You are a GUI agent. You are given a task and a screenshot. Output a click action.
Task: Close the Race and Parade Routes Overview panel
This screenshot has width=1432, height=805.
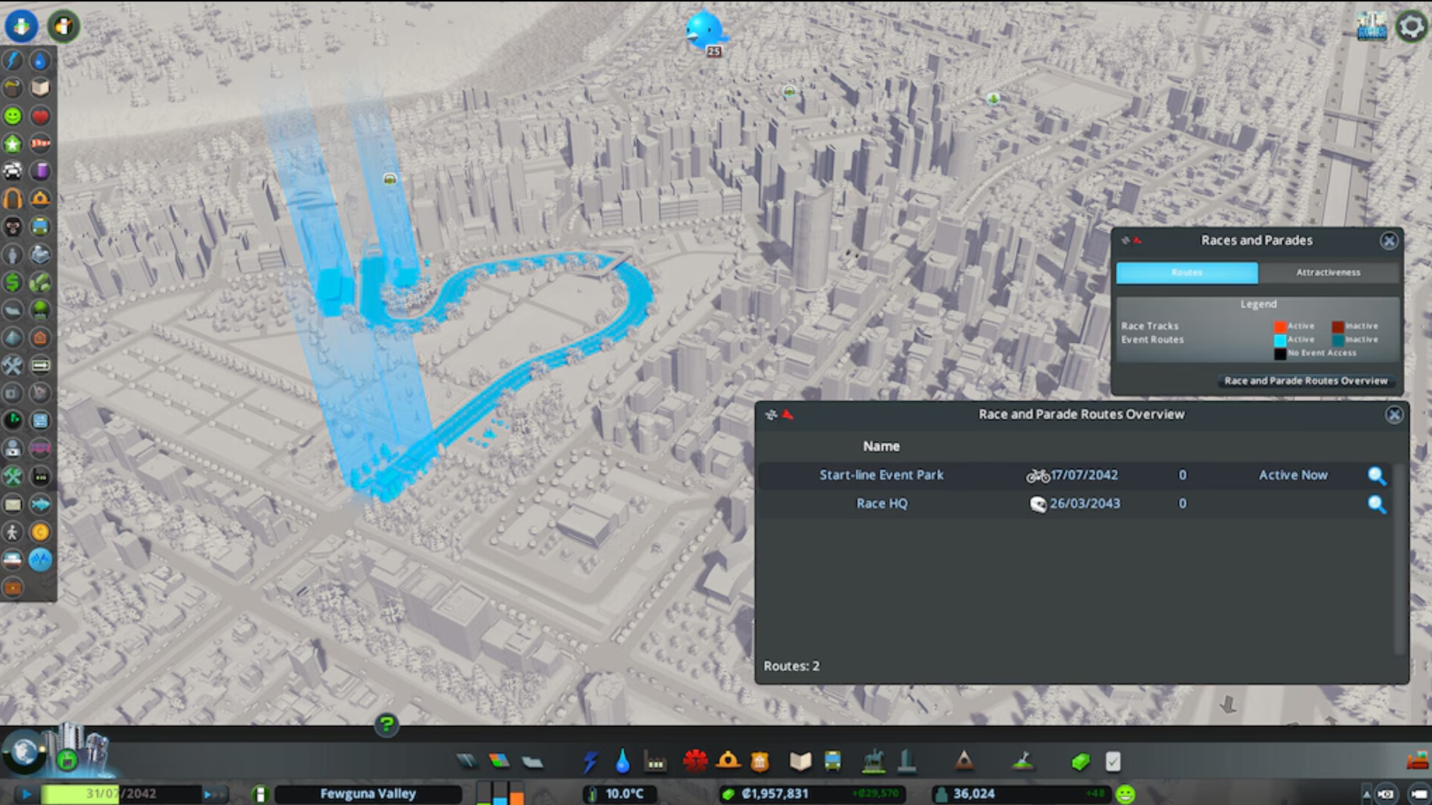pos(1394,414)
